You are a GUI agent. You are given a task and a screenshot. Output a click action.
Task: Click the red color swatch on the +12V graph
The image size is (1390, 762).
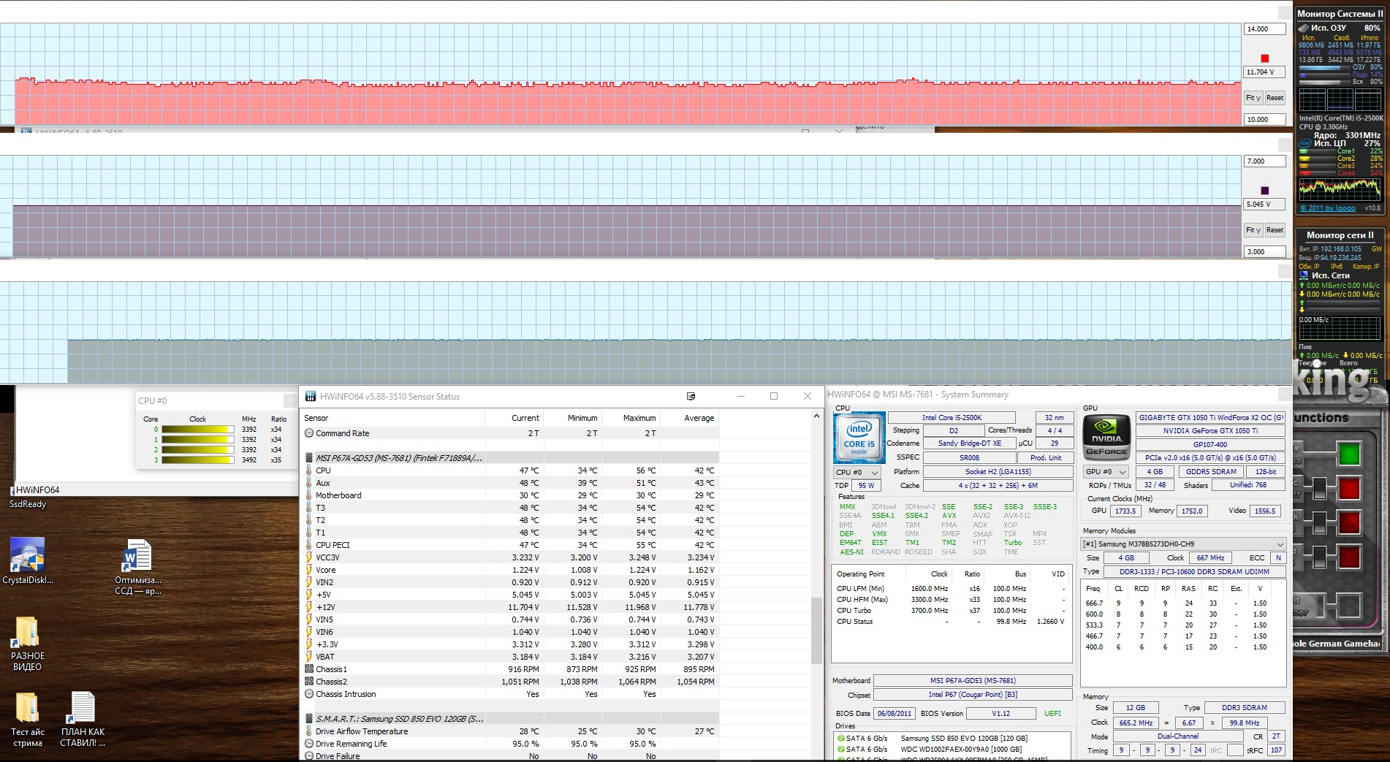pyautogui.click(x=1264, y=58)
